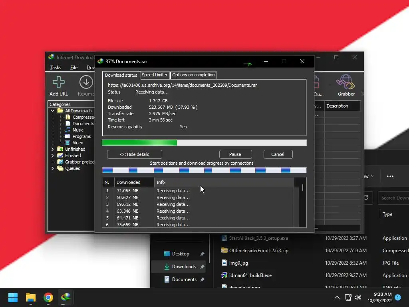409x307 pixels.
Task: Open the Explorer three-dots more menu
Action: tap(390, 176)
